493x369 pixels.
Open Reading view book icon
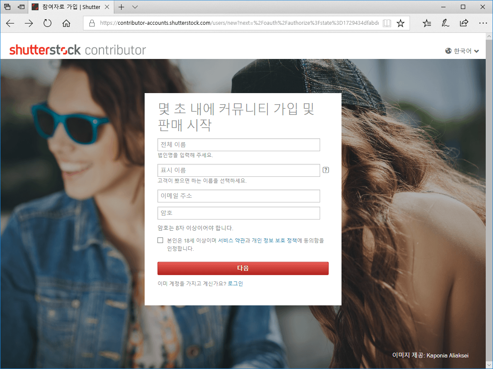(x=387, y=23)
